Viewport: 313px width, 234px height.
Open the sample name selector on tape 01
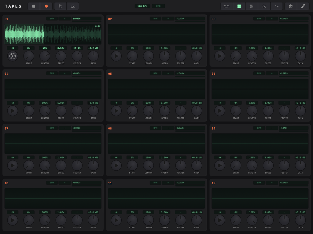pyautogui.click(x=87, y=19)
